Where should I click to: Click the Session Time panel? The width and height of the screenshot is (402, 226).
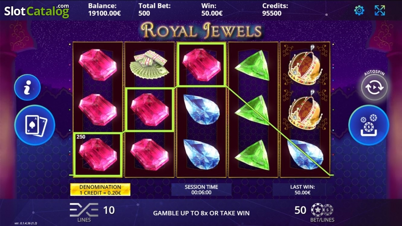click(201, 190)
